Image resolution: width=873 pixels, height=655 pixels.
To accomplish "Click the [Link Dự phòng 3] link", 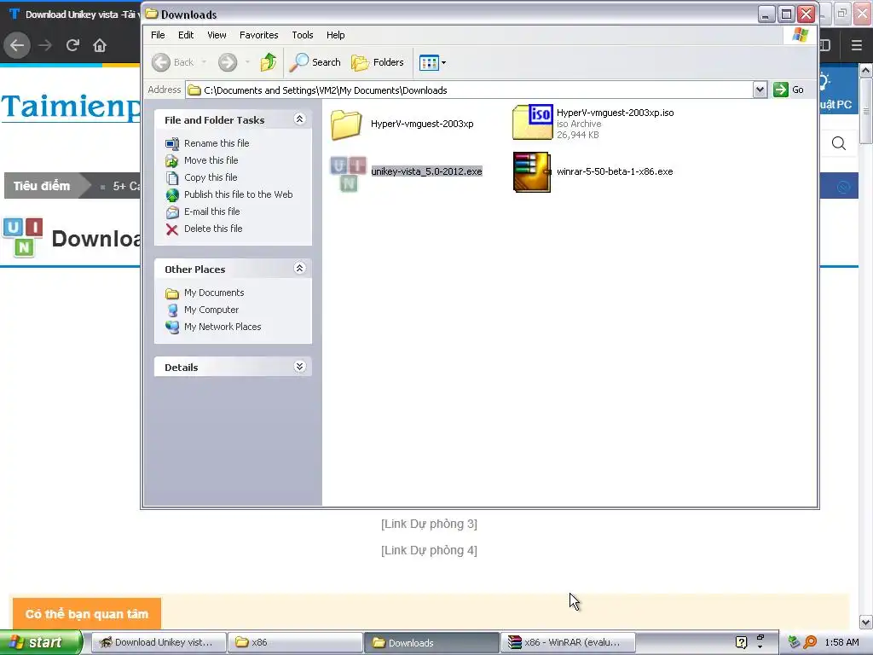I will (430, 525).
